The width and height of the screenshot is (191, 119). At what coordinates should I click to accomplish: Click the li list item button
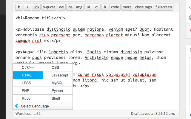pos(105,7)
